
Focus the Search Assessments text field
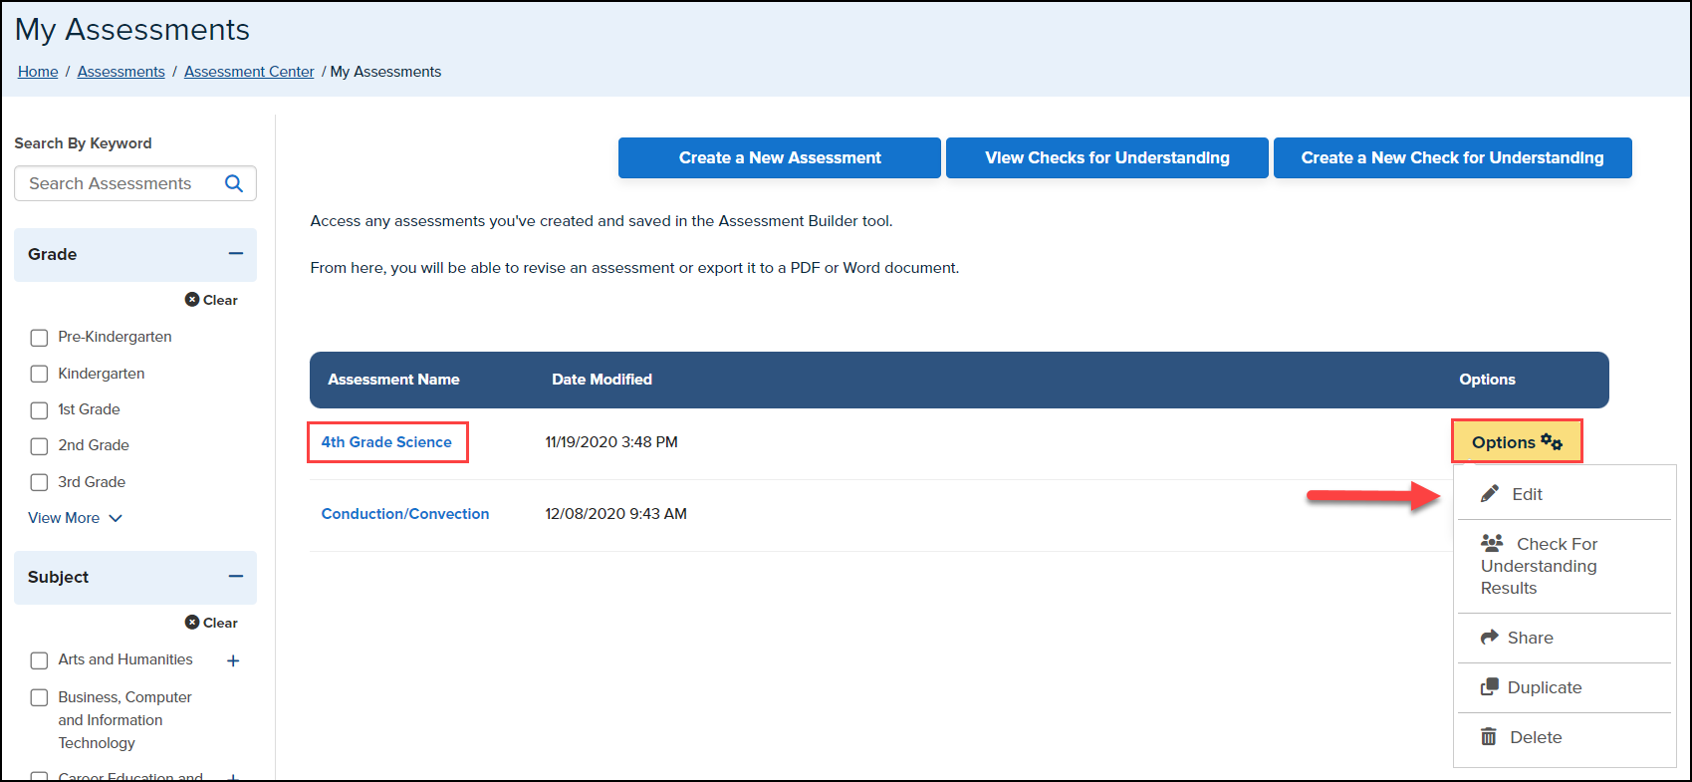click(120, 183)
